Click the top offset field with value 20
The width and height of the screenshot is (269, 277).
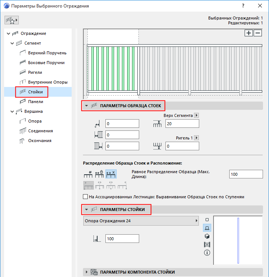182,123
